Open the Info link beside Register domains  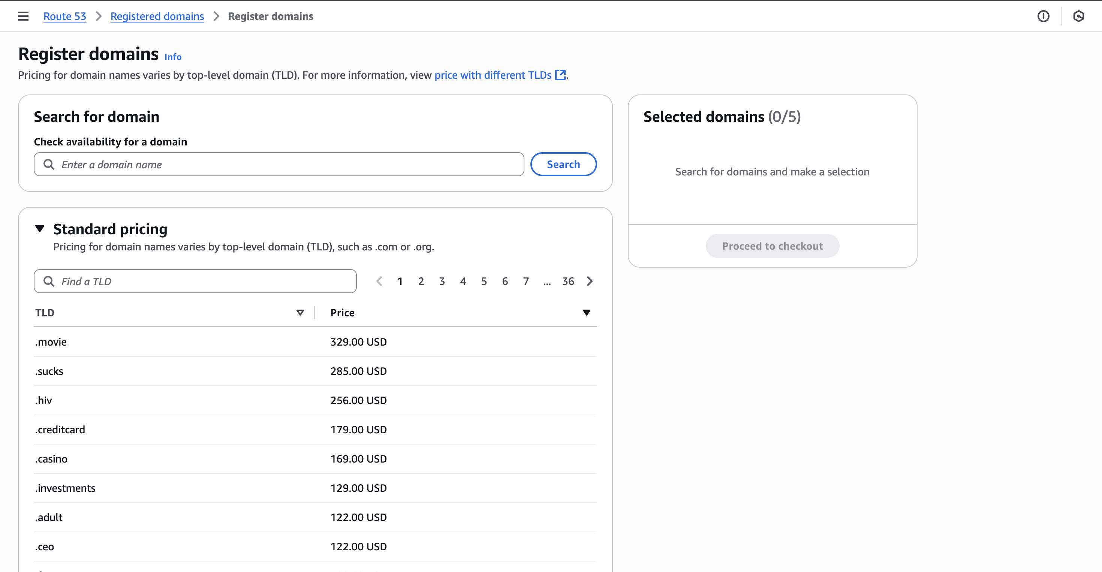[172, 57]
